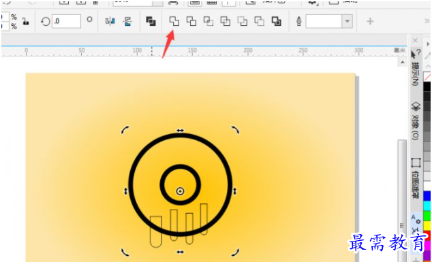Click the outline width combo field

(324, 21)
